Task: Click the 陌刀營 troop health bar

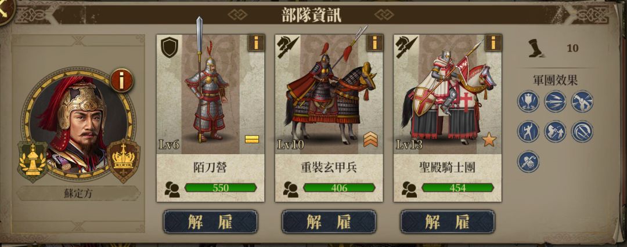Action: (221, 188)
